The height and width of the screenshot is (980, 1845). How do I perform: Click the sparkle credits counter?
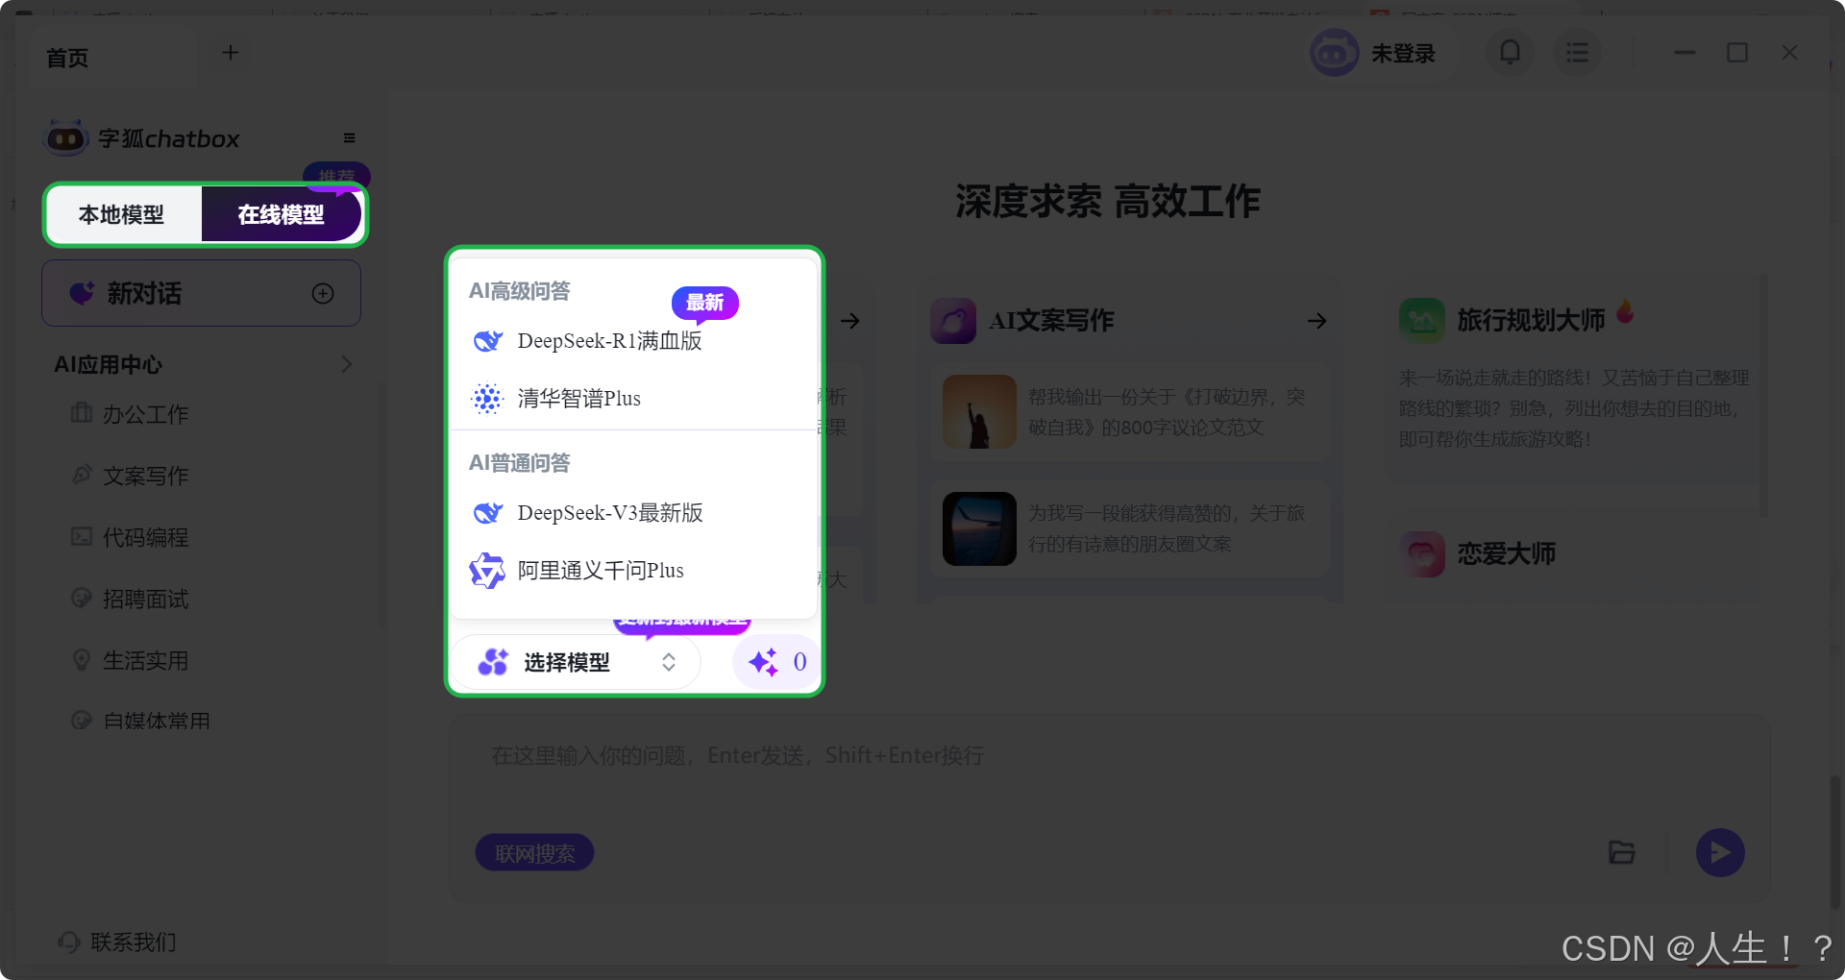776,662
